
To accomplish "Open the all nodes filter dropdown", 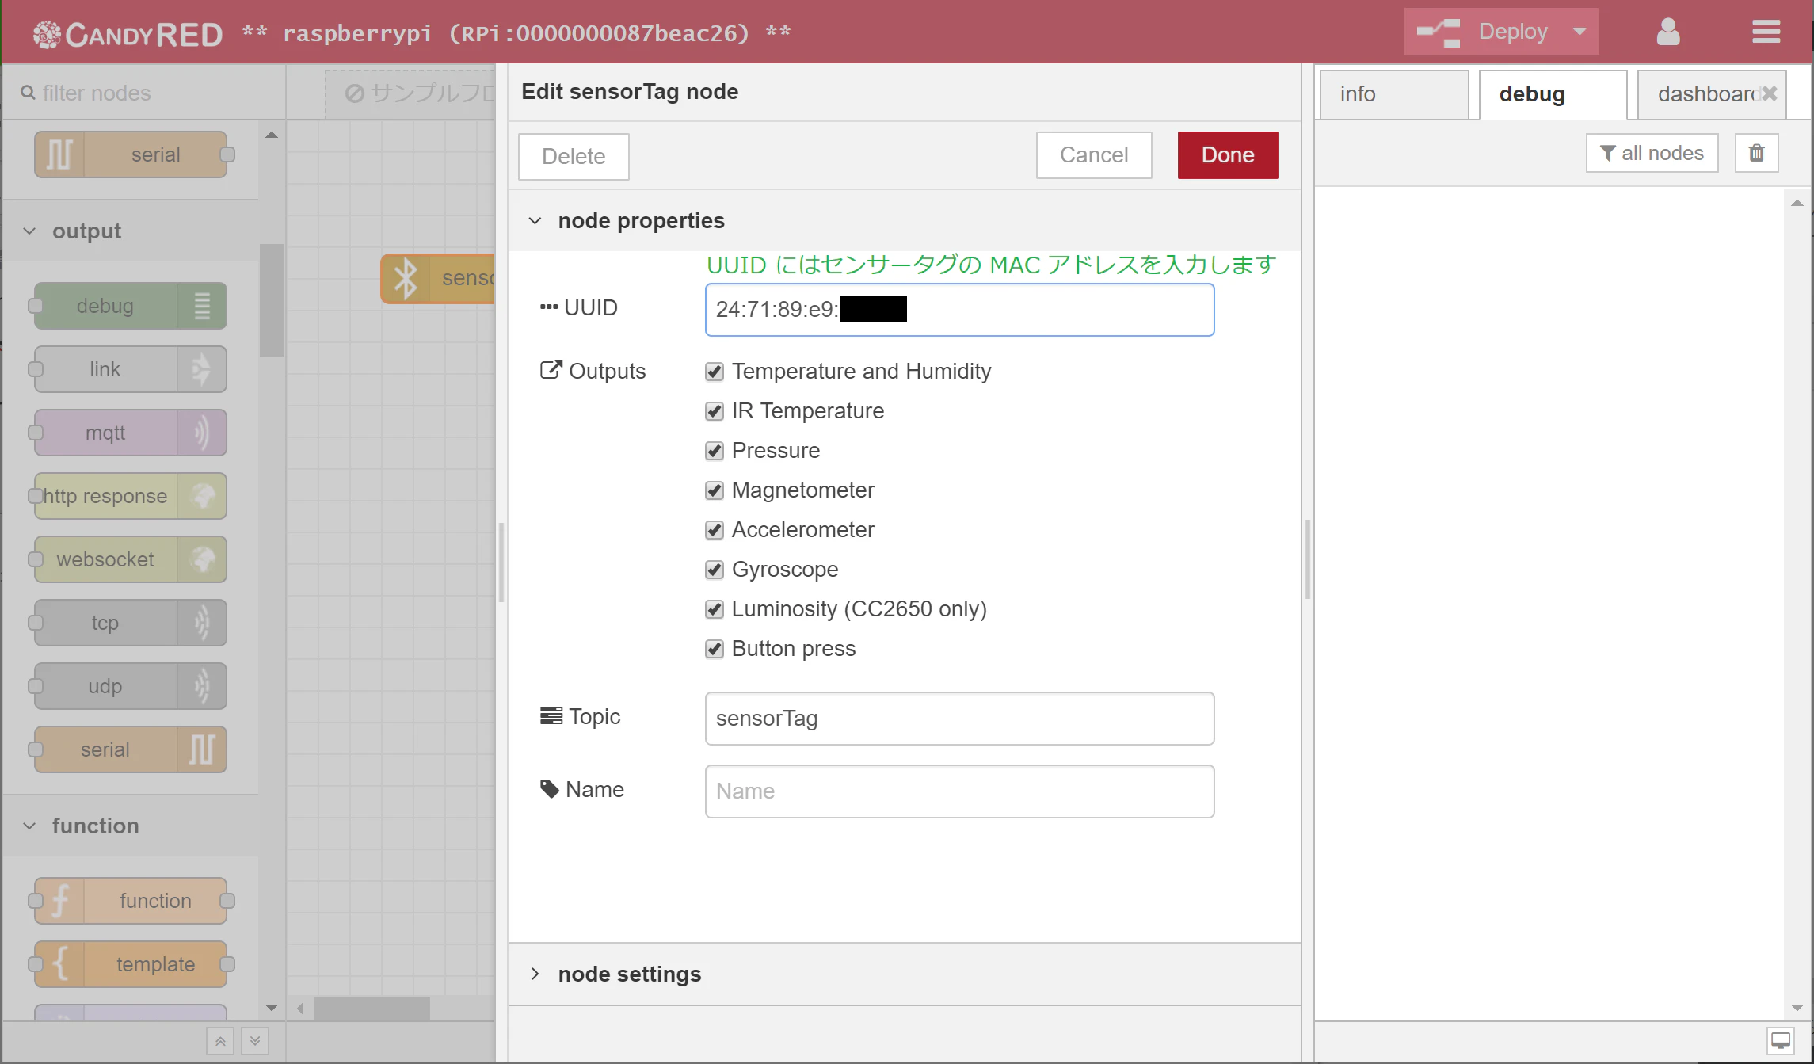I will tap(1652, 153).
